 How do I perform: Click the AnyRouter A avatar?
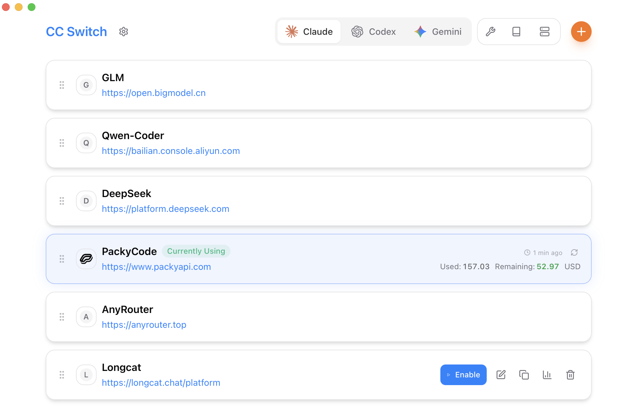coord(86,317)
